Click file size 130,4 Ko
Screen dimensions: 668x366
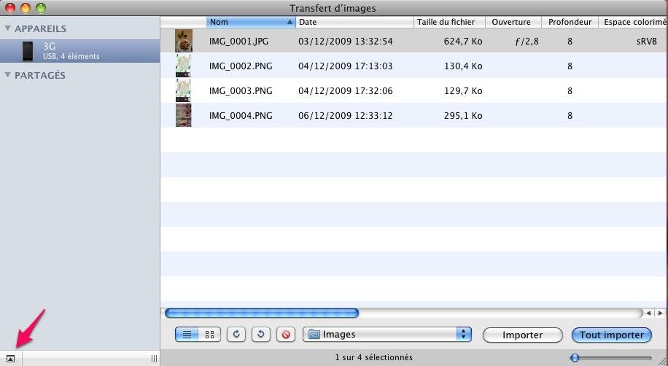[x=463, y=66]
